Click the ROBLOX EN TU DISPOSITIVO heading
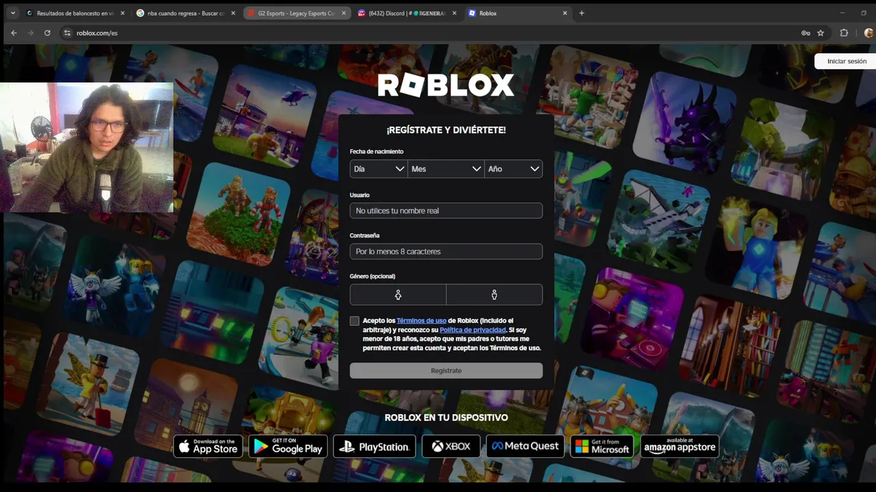This screenshot has height=492, width=876. pyautogui.click(x=446, y=418)
